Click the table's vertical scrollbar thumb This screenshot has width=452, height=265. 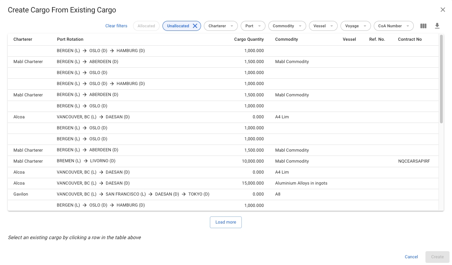[x=441, y=79]
